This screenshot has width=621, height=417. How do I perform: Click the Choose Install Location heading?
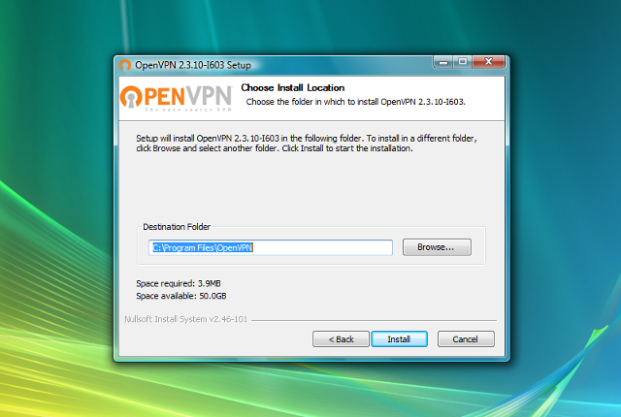coord(293,87)
